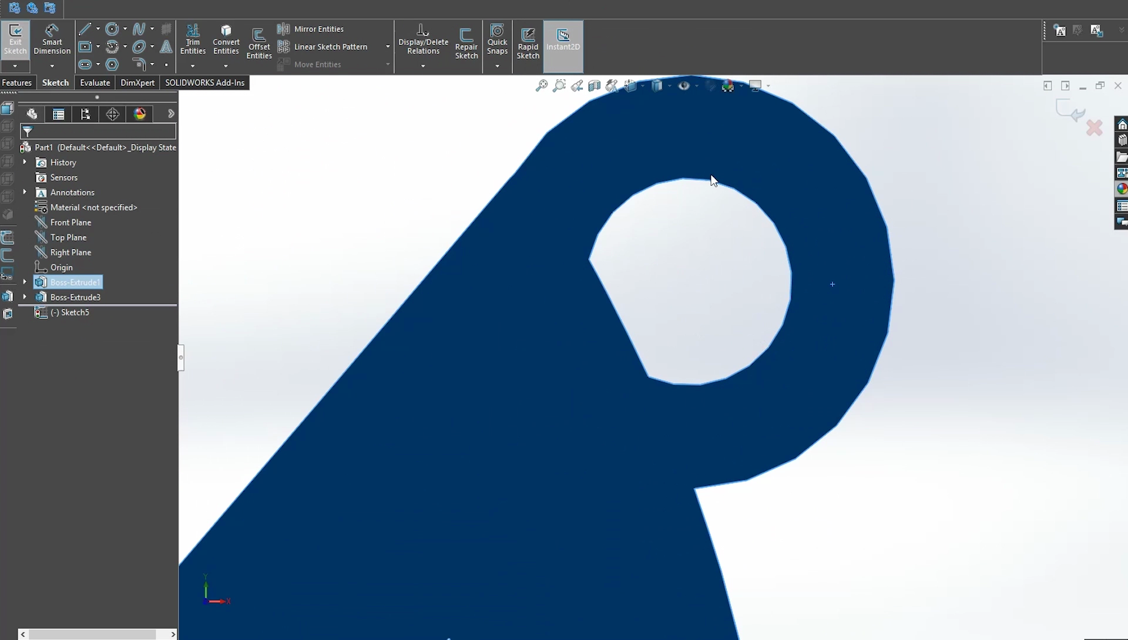Activate the Trim Entities tool

(193, 40)
